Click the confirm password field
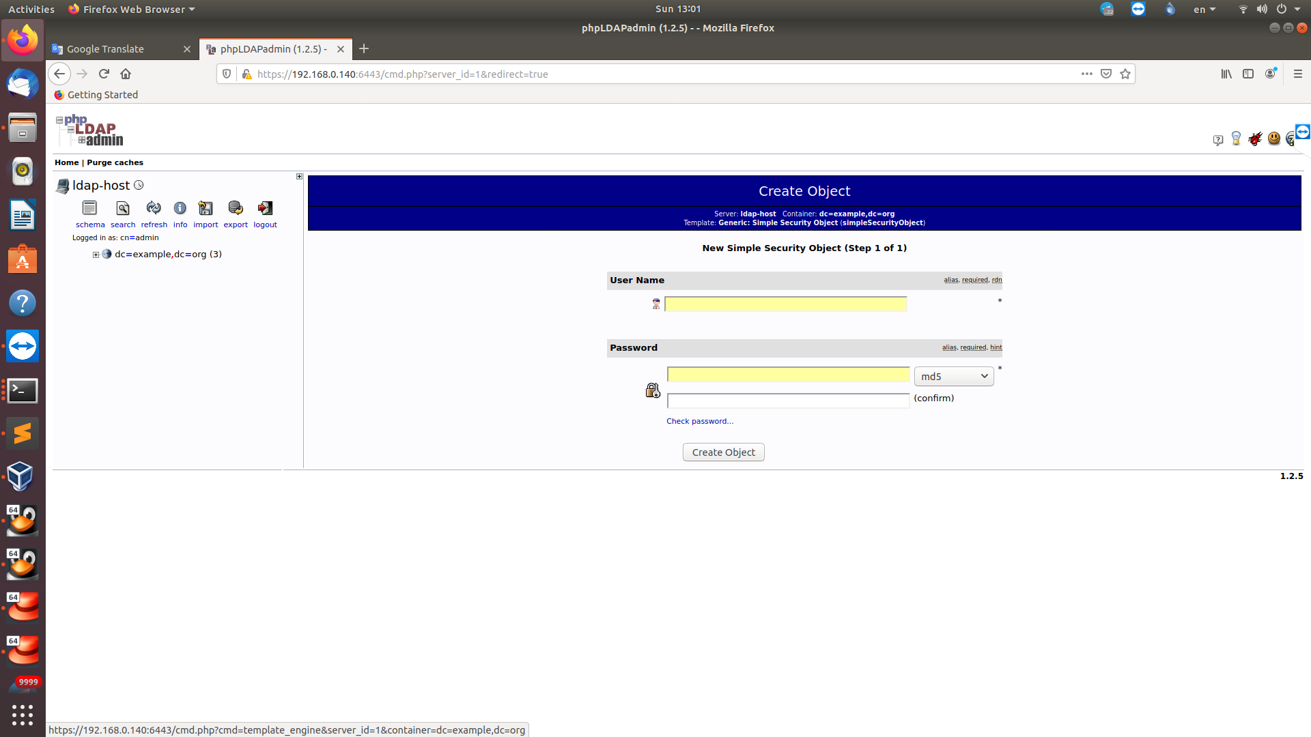Screen dimensions: 1311x737 pyautogui.click(x=788, y=401)
